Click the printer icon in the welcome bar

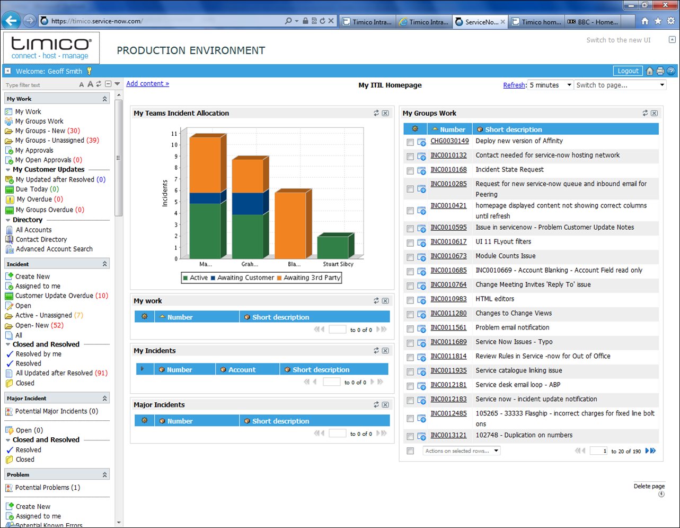click(x=660, y=71)
